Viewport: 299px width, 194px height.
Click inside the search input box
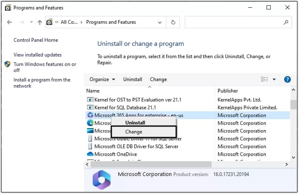coord(234,22)
